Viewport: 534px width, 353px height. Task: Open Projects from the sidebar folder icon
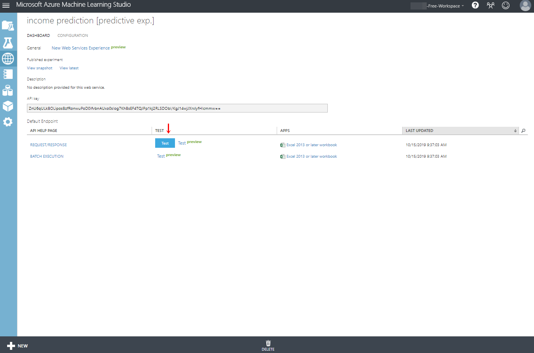[8, 26]
